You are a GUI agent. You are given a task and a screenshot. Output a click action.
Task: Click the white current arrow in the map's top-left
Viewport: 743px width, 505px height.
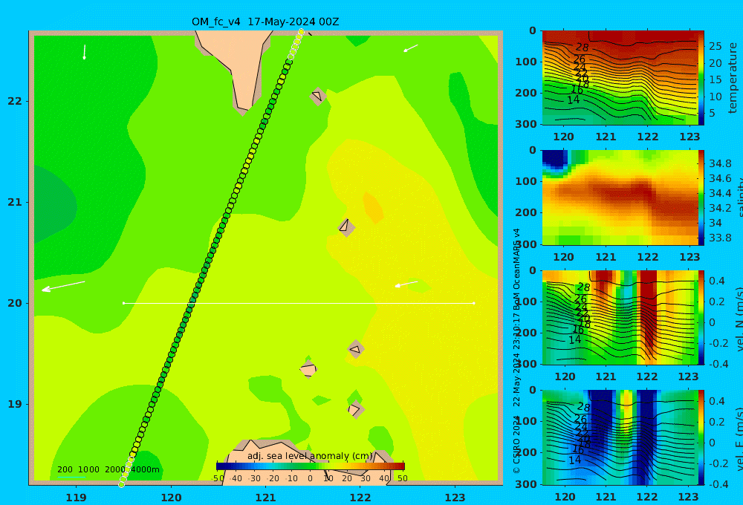coord(85,52)
